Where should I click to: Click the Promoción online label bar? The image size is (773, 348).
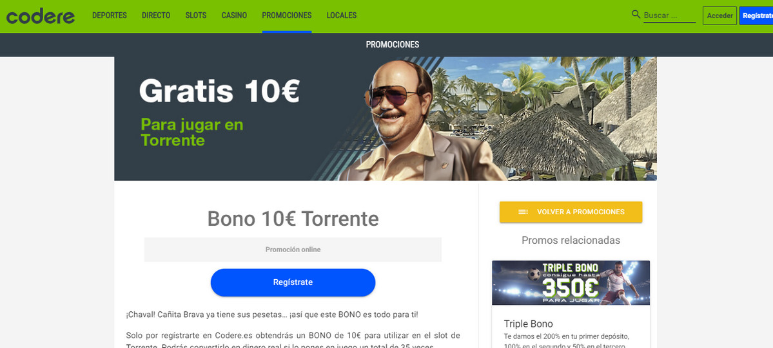point(293,250)
